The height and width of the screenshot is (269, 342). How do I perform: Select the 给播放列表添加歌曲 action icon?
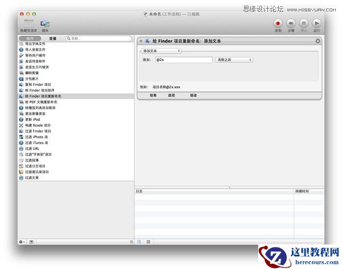(21, 108)
